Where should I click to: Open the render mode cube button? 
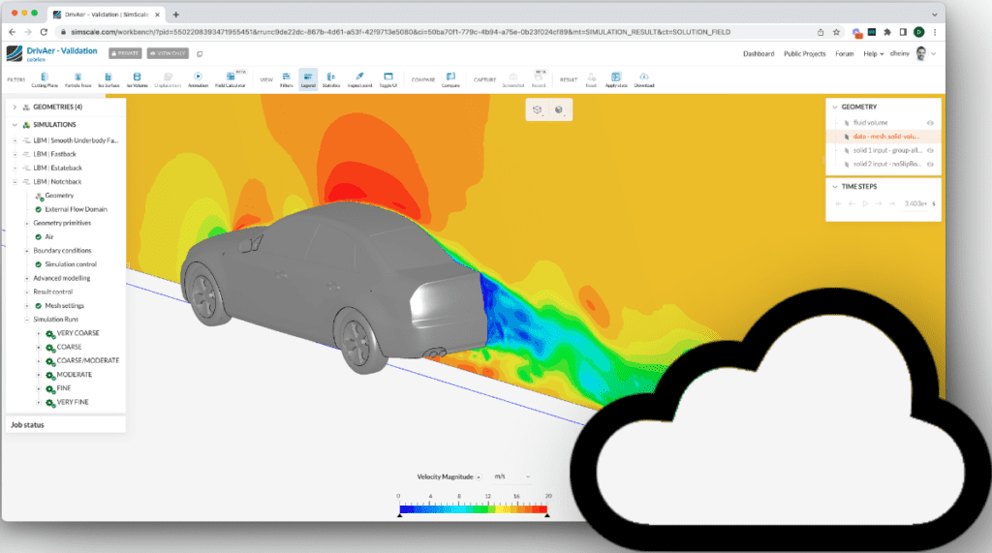[x=559, y=109]
